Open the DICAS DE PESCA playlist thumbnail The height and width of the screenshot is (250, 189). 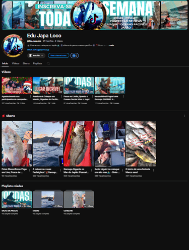click(17, 199)
